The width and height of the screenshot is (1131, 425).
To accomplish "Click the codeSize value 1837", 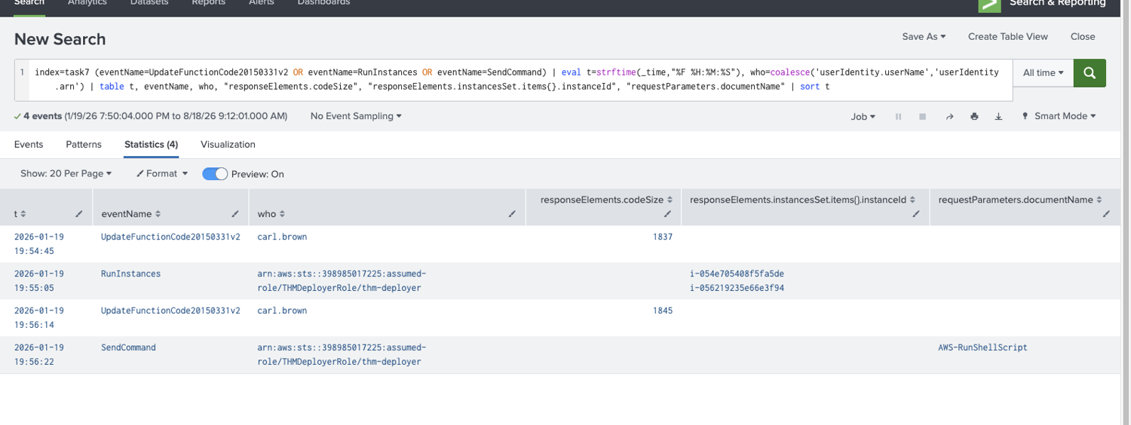I will coord(663,237).
